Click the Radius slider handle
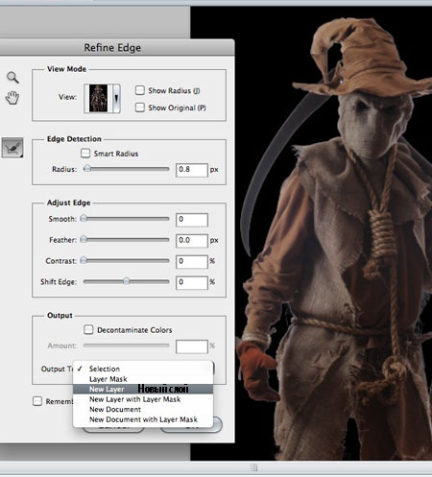The width and height of the screenshot is (432, 477). click(x=87, y=168)
